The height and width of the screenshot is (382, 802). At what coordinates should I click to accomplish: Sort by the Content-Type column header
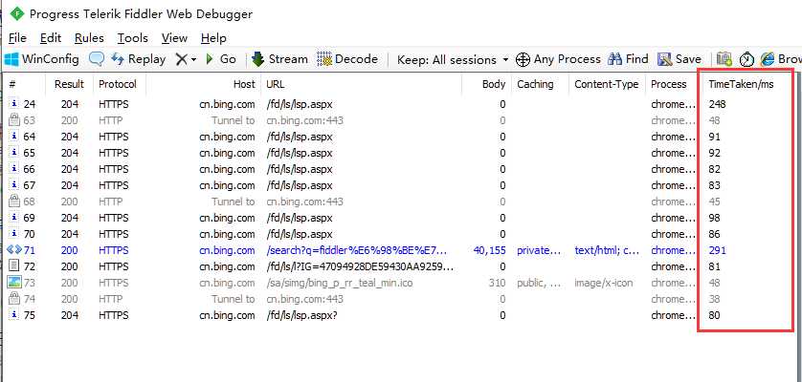pos(606,84)
